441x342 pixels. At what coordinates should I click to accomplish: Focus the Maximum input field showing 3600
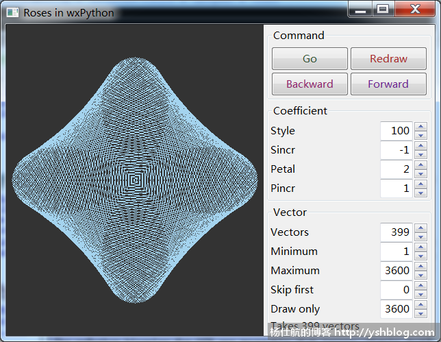(x=396, y=271)
